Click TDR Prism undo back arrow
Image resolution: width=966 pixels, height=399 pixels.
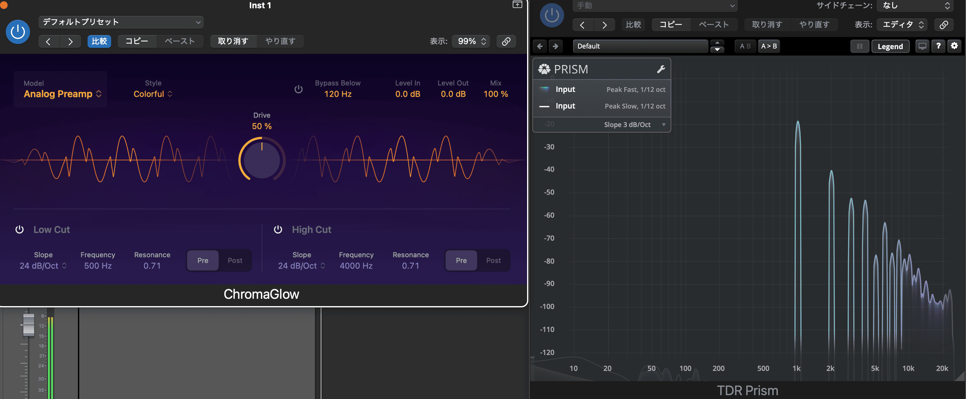point(540,46)
